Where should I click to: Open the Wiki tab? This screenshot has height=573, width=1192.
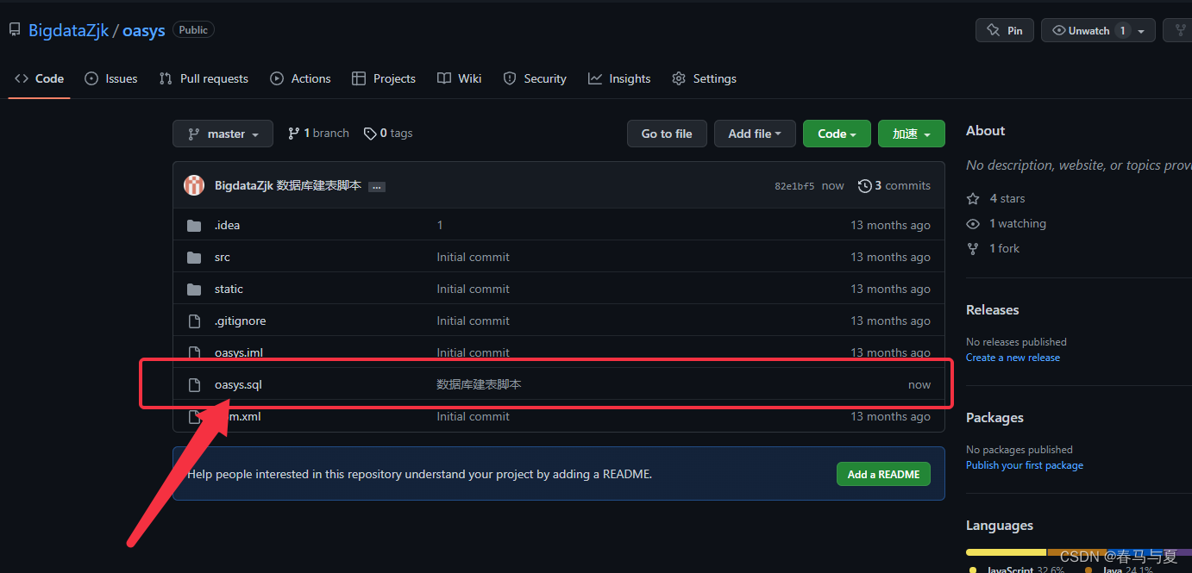click(x=460, y=78)
